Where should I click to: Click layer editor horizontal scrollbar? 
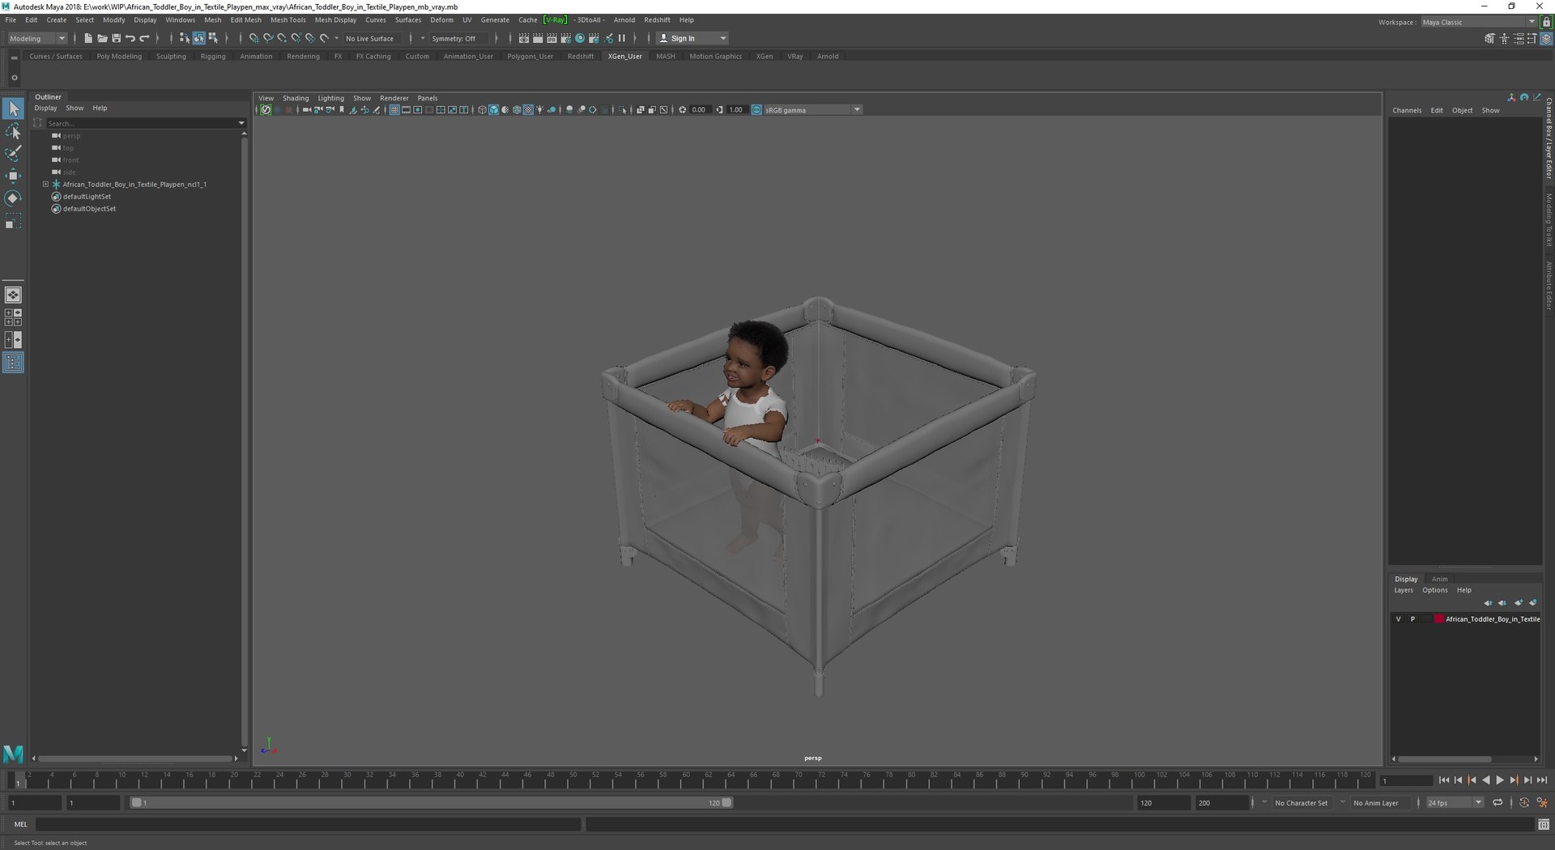point(1445,759)
